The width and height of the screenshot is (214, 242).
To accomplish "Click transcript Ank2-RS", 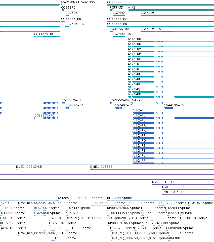I will [134, 64].
